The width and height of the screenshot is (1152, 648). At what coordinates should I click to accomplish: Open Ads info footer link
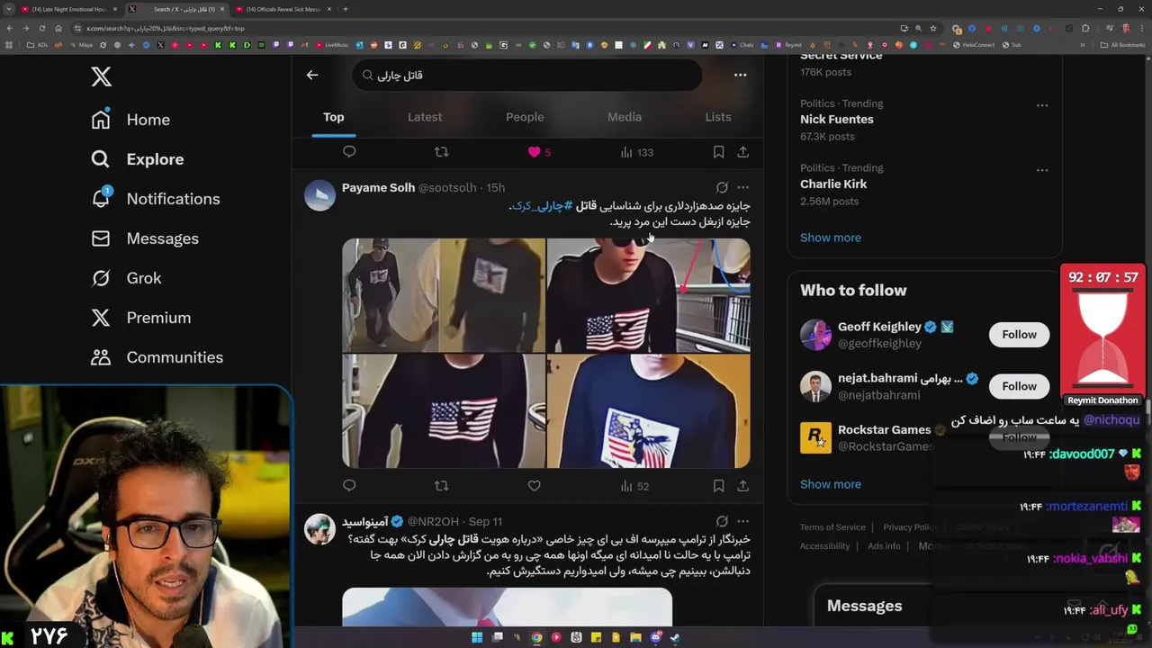[x=884, y=546]
